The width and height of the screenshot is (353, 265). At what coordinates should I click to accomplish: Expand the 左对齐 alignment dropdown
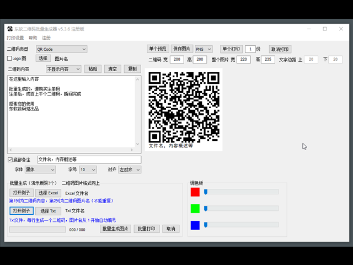pyautogui.click(x=130, y=169)
